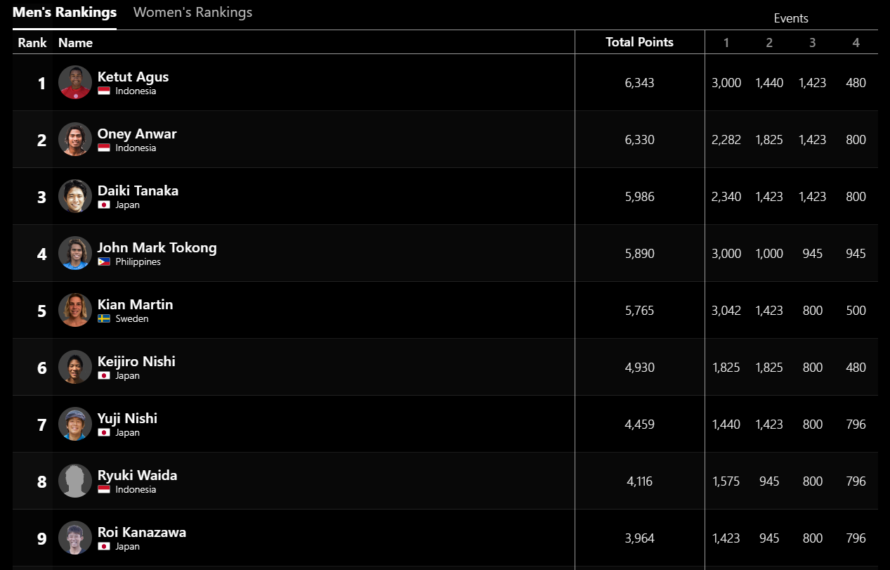
Task: Select Kian Martin's profile picture
Action: coord(75,311)
